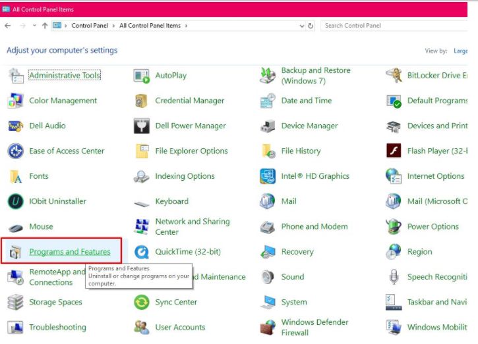Open the Programs and Features link

pos(70,252)
